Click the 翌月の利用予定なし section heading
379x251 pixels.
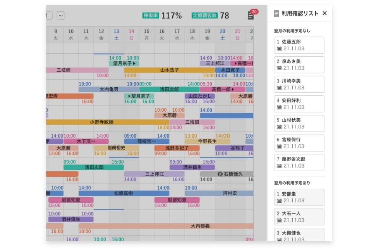pyautogui.click(x=292, y=31)
